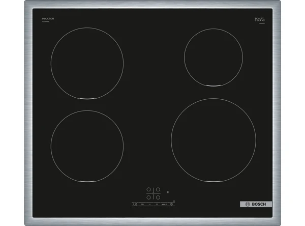Tap the timer clock key
This screenshot has height=226, width=305.
click(x=172, y=204)
